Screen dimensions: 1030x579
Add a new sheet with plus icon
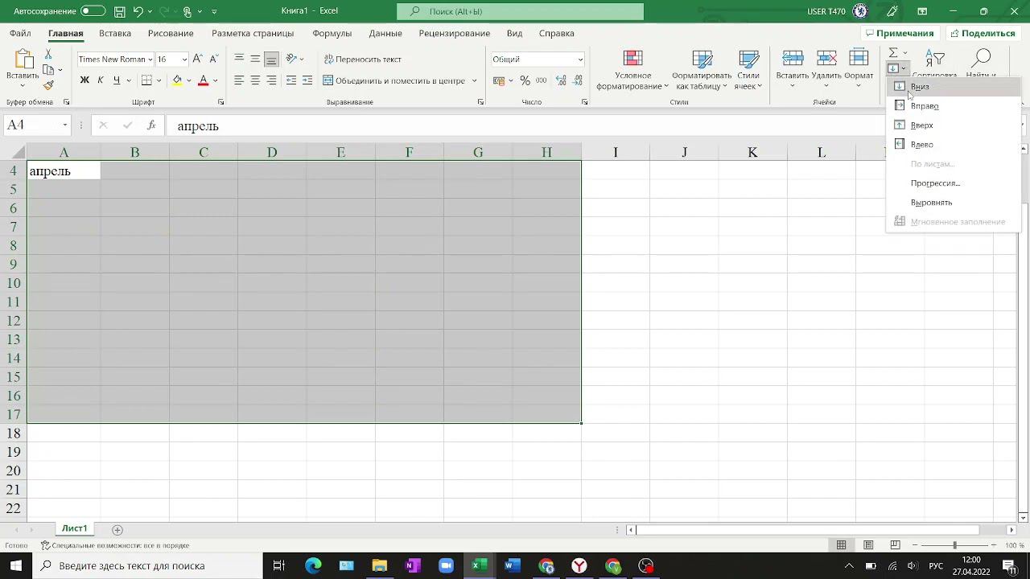117,529
